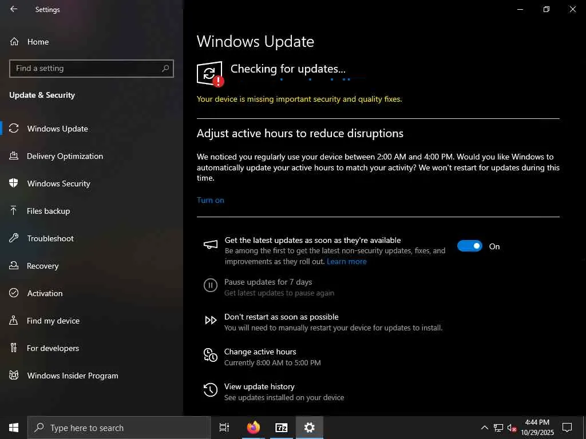The height and width of the screenshot is (439, 586).
Task: Click the back arrow in Settings
Action: [x=14, y=9]
